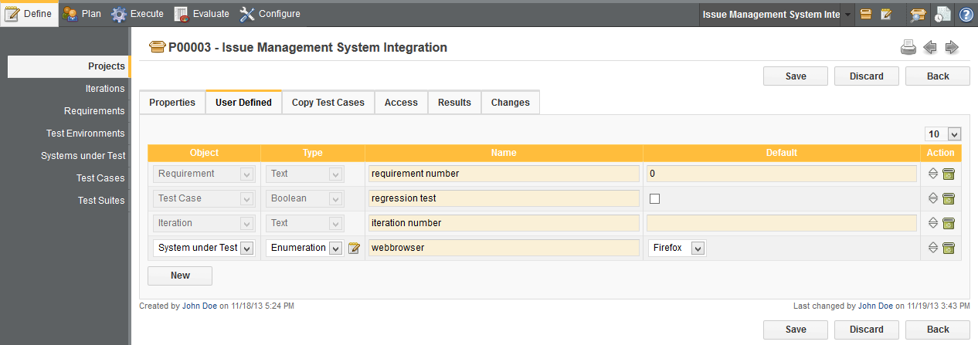Click reorder arrows in iteration number row
The height and width of the screenshot is (345, 978).
933,223
